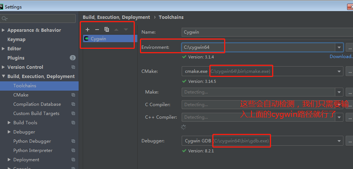Open the Environment path dropdown
Viewport: 353px width, 169px height.
[339, 47]
